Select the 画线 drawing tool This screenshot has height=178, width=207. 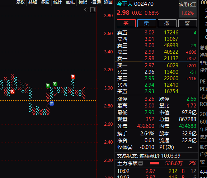tap(70, 2)
